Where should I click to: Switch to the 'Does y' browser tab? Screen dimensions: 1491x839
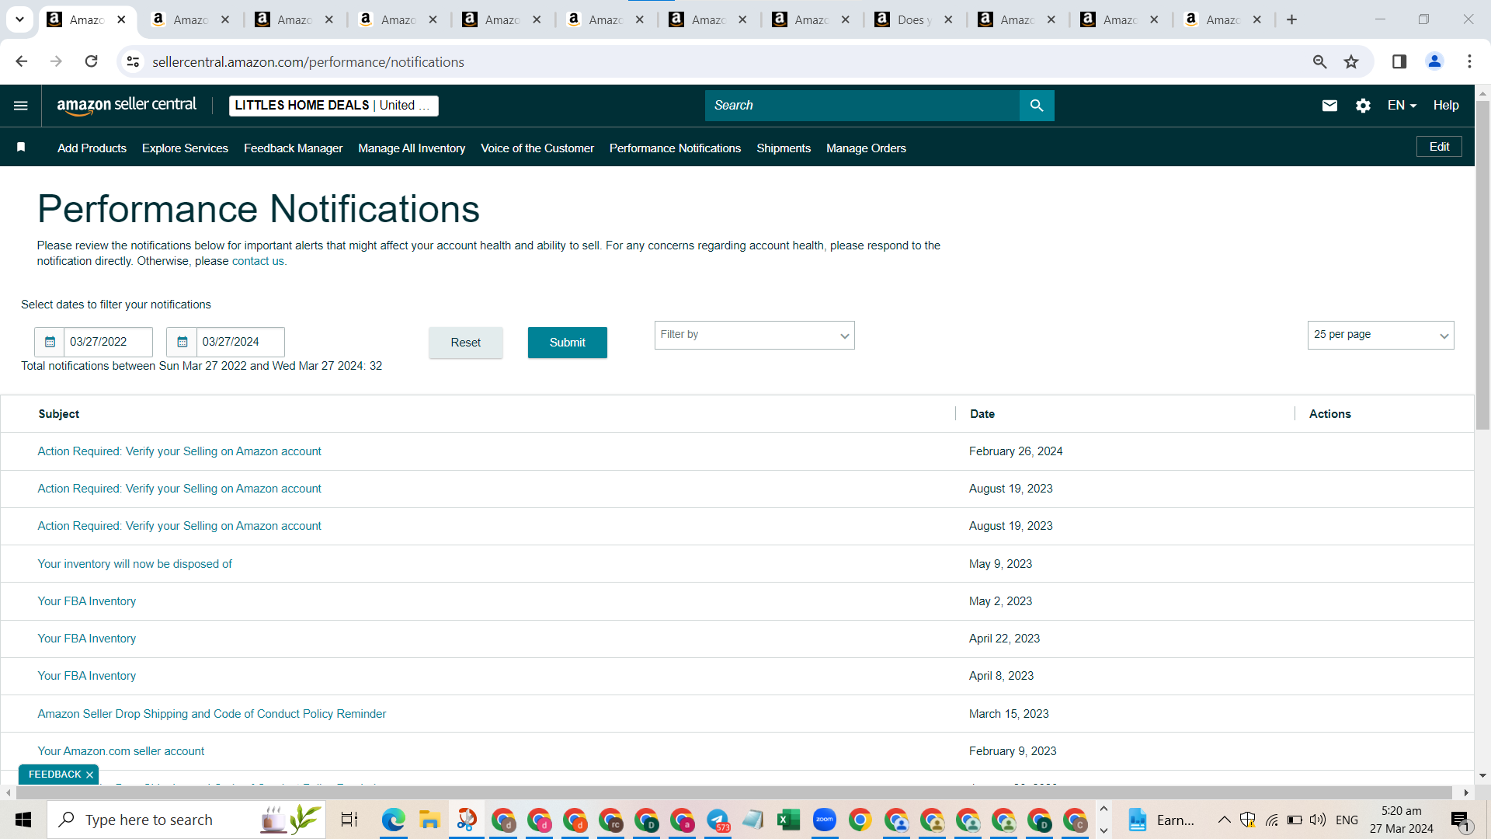913,19
